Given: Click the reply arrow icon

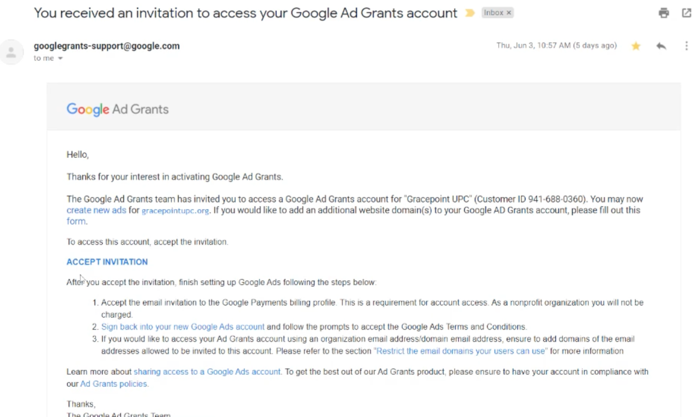Looking at the screenshot, I should [661, 46].
